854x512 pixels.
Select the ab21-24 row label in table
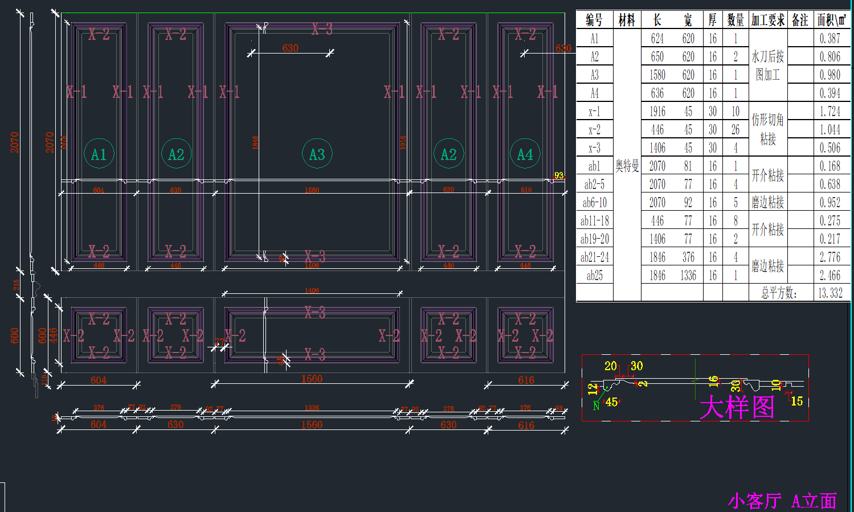tap(594, 257)
